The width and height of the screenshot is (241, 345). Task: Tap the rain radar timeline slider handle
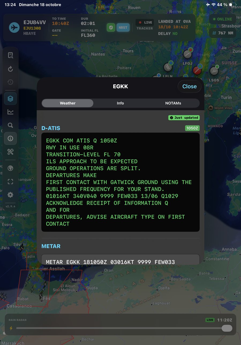[227, 328]
